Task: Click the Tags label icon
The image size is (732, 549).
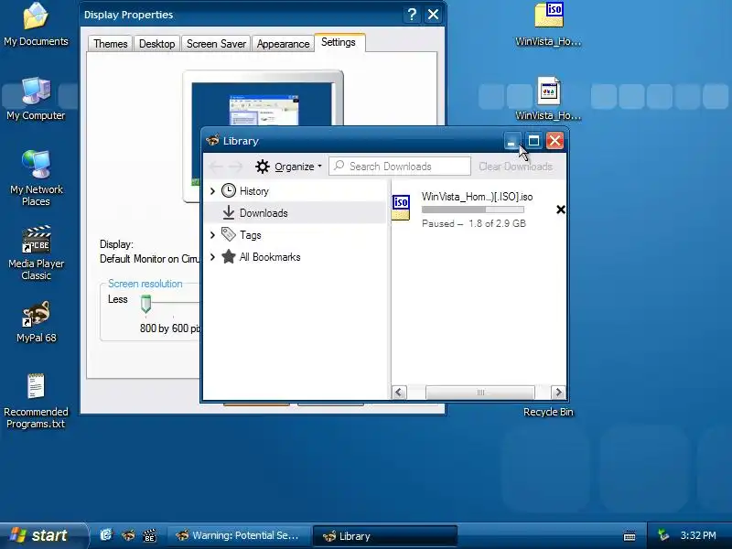Action: [228, 234]
